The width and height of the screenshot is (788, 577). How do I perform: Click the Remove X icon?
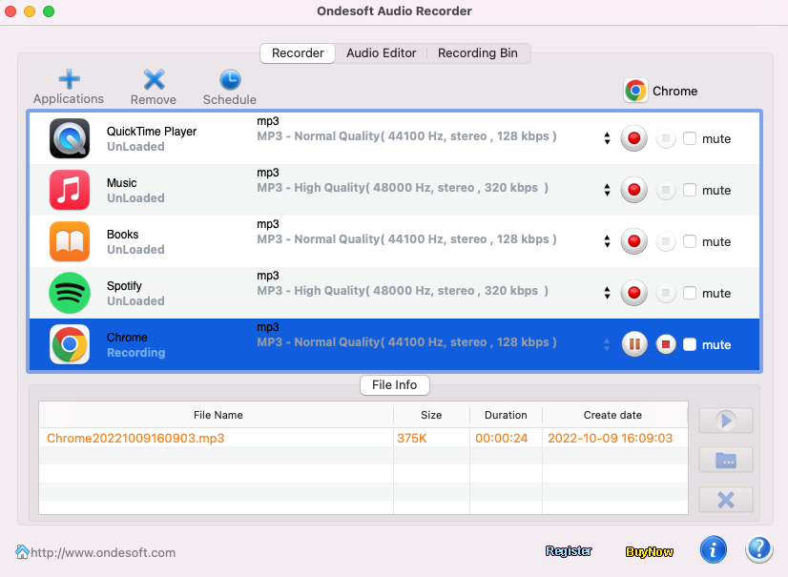tap(154, 79)
